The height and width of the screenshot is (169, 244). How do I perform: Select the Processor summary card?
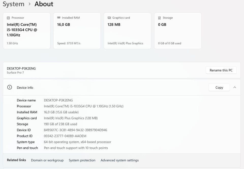(27, 31)
